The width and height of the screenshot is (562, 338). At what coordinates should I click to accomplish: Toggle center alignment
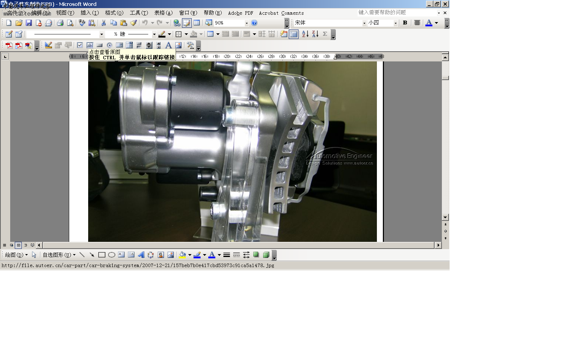417,23
